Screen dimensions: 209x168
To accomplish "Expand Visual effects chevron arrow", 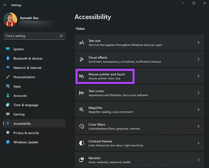I will pyautogui.click(x=198, y=59).
